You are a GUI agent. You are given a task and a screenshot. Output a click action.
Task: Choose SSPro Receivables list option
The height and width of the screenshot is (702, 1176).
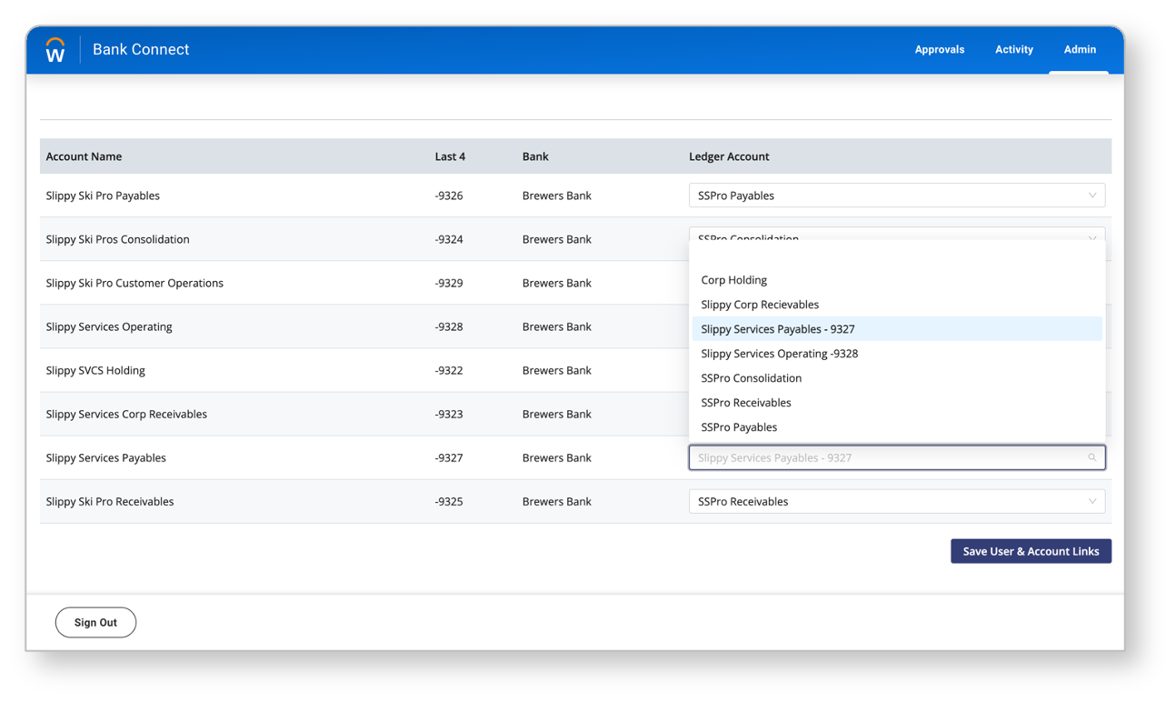tap(897, 403)
